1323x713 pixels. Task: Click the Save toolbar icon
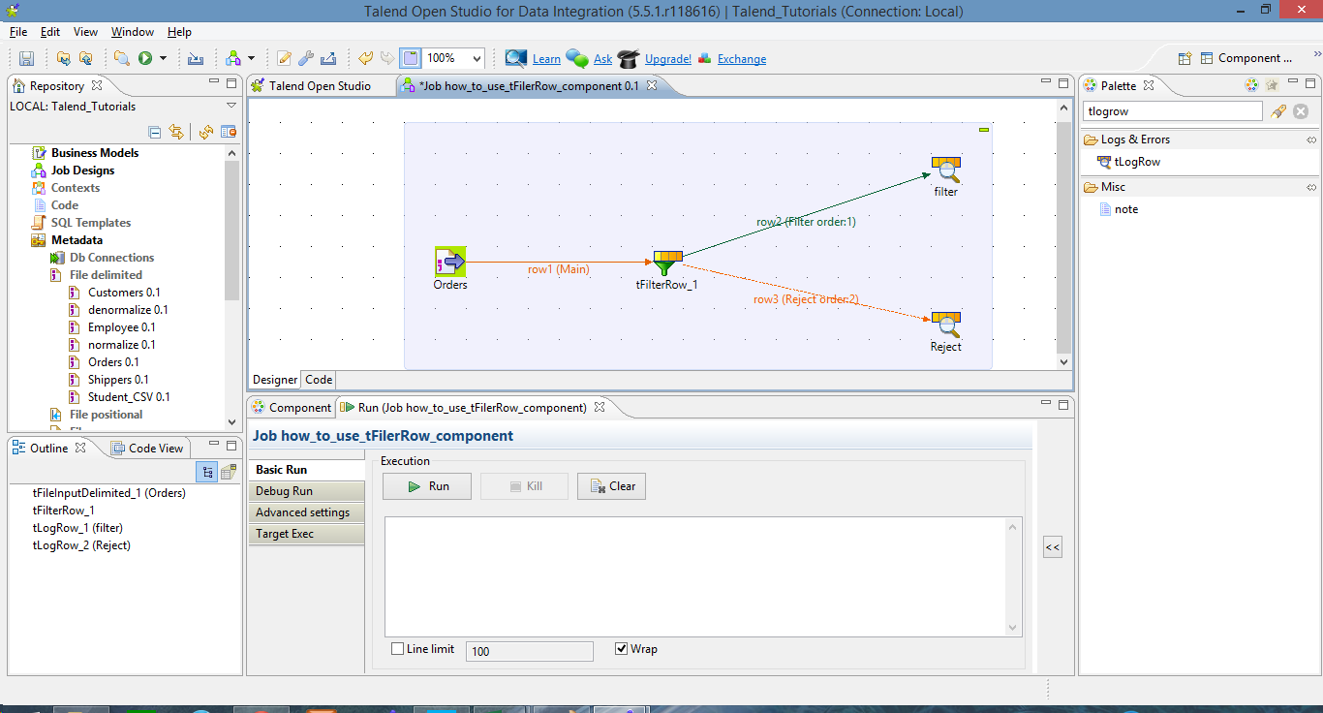pos(25,57)
